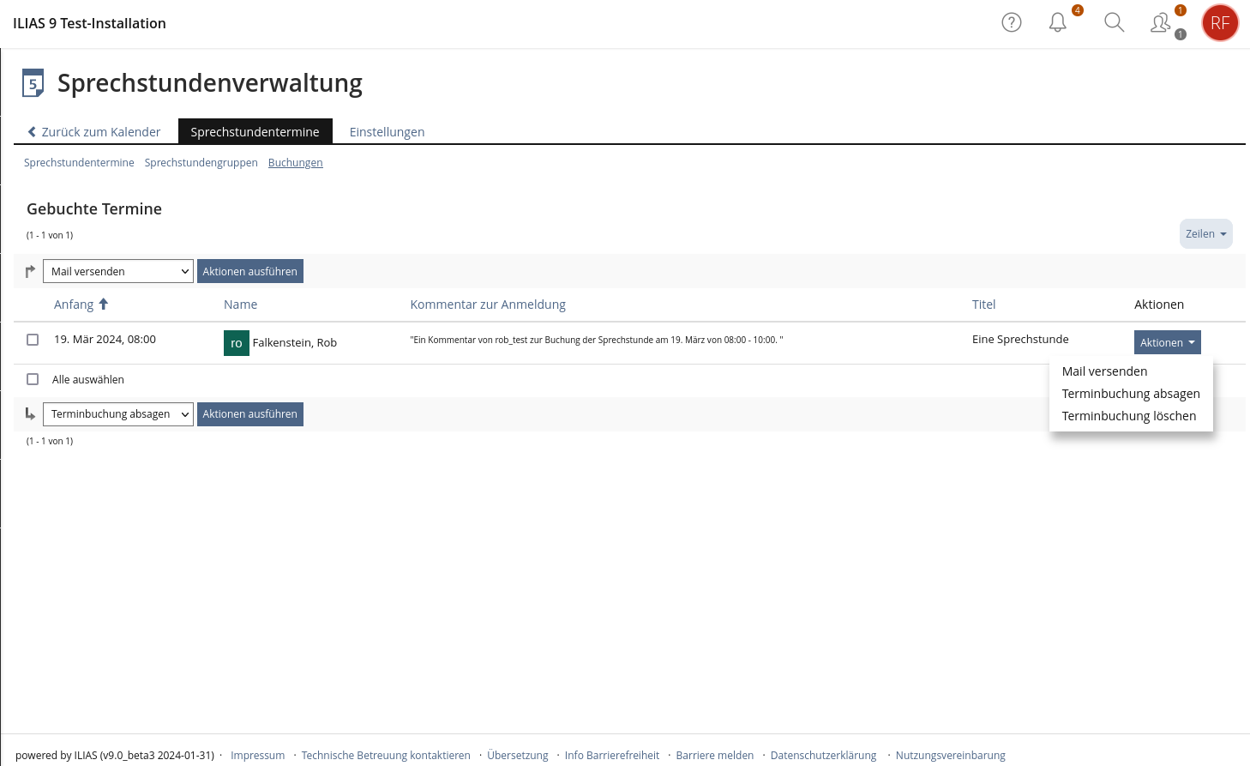Open the help question mark icon

coord(1012,23)
